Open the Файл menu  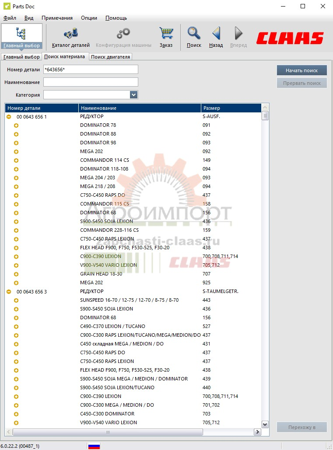point(10,18)
